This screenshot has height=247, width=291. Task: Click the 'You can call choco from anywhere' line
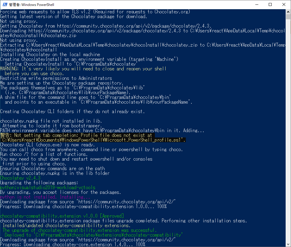coord(91,150)
